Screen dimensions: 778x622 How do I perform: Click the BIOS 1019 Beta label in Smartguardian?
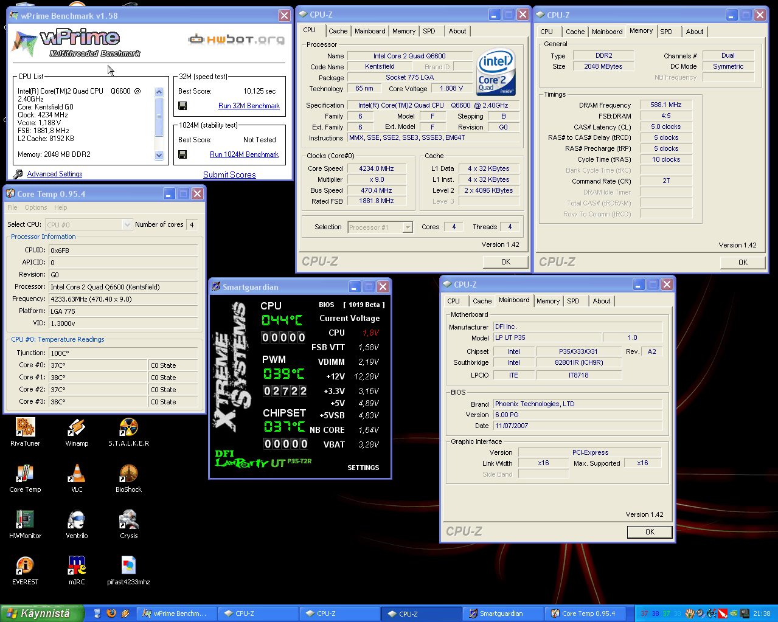(x=352, y=305)
